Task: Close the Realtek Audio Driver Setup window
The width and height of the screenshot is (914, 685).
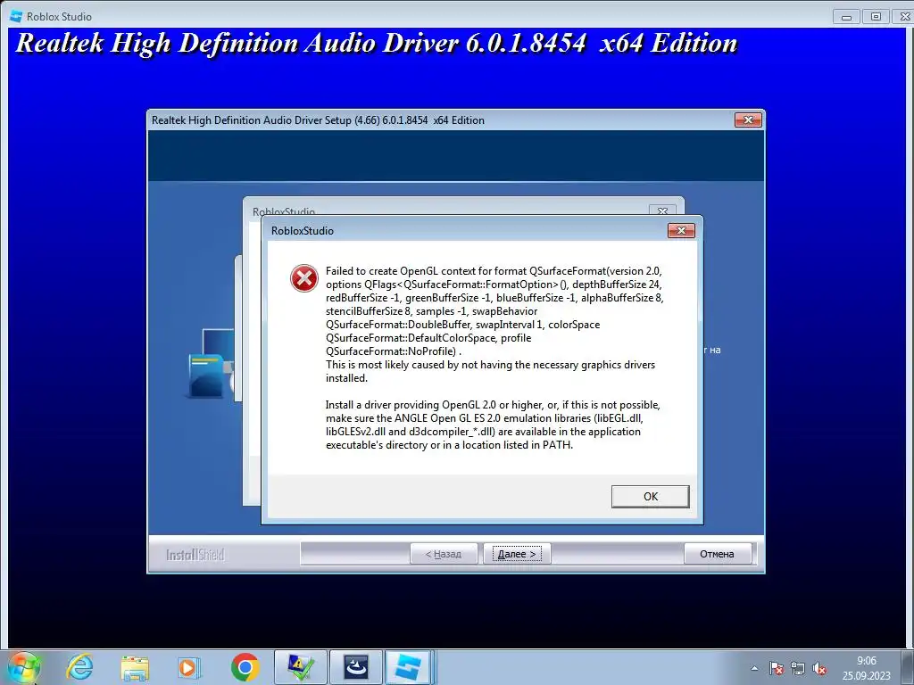Action: tap(749, 120)
